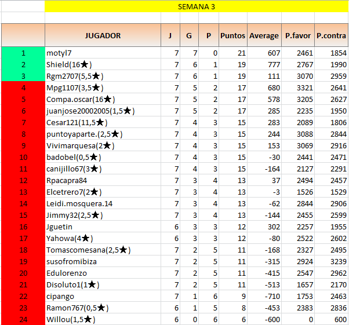349x325 pixels.
Task: Select the player name cell motyl7
Action: coord(103,53)
